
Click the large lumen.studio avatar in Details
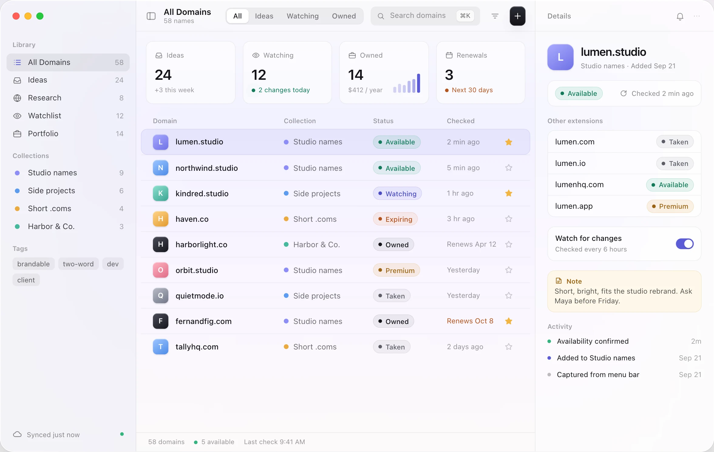560,57
